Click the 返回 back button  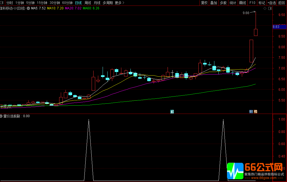[x=281, y=3]
